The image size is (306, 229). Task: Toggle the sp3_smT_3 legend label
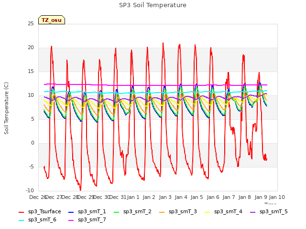click(183, 212)
